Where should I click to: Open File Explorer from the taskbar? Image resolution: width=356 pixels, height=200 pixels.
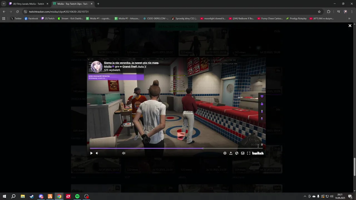(x=23, y=196)
